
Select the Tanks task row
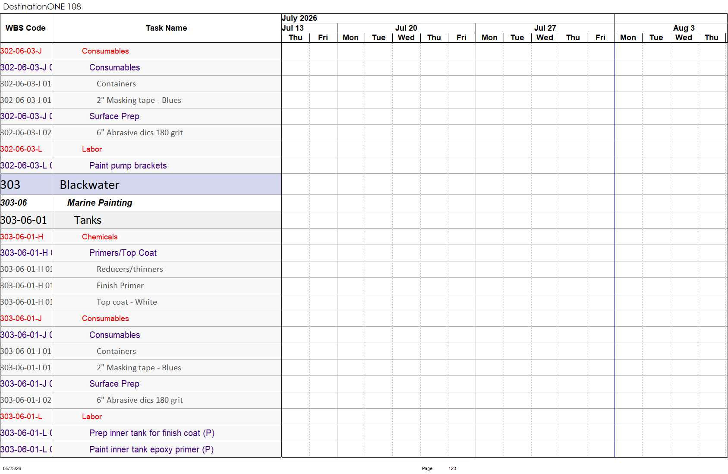coord(141,220)
